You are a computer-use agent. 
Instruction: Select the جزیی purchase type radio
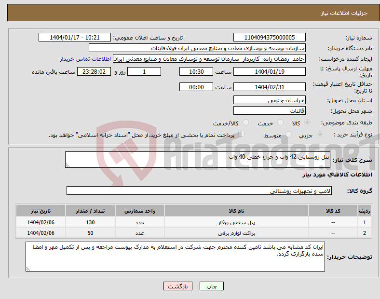(x=320, y=134)
